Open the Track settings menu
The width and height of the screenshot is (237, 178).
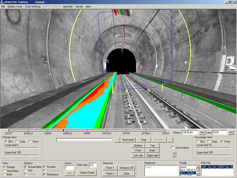click(33, 6)
